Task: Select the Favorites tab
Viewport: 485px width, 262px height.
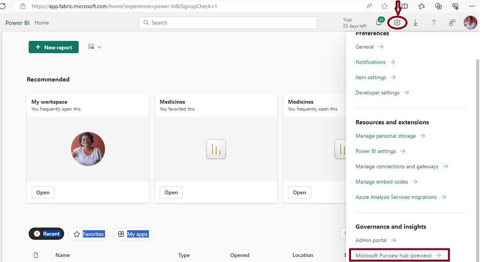Action: (88, 234)
